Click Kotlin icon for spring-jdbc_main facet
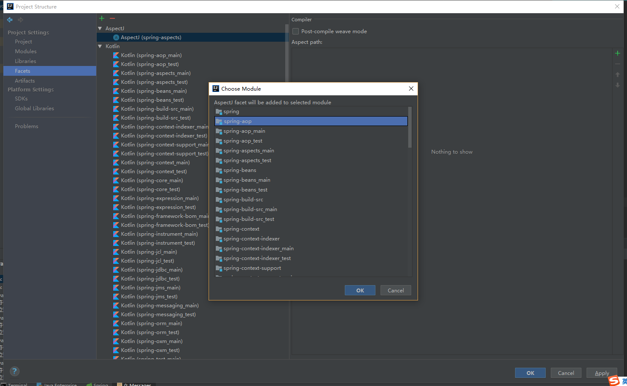Viewport: 627px width, 386px height. [116, 270]
